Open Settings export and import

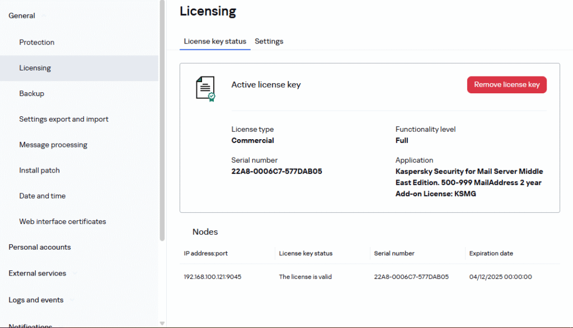coord(64,119)
